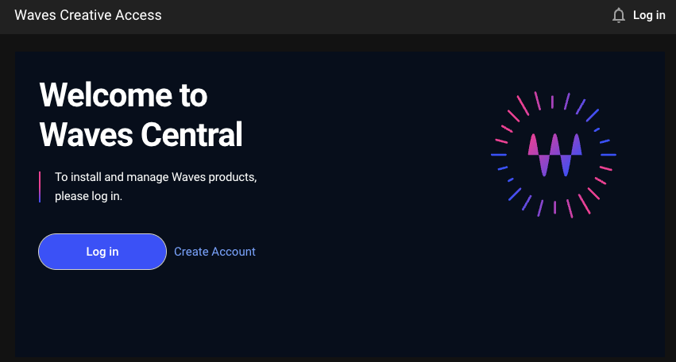Screen dimensions: 676x362
Task: Click leftmost horizontal dash of logo's burst ring
Action: point(499,155)
